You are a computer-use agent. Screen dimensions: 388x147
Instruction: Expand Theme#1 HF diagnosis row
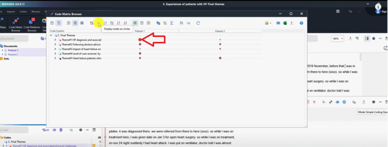[55, 40]
